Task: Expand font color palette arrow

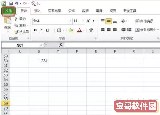Action: [83, 30]
